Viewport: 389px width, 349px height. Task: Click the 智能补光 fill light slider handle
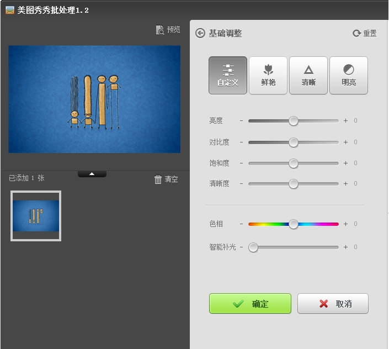253,247
